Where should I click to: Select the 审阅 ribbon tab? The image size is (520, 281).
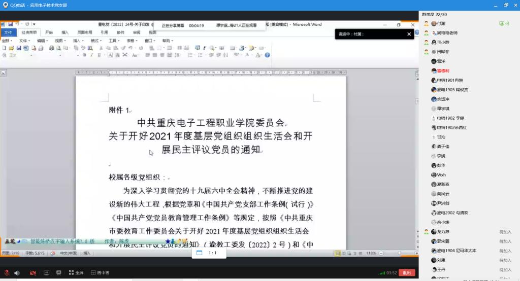click(137, 32)
